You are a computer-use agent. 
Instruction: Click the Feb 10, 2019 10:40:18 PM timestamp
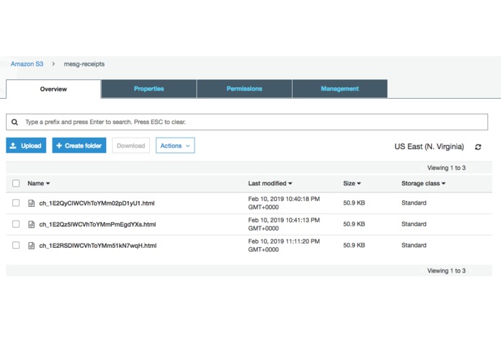[284, 203]
